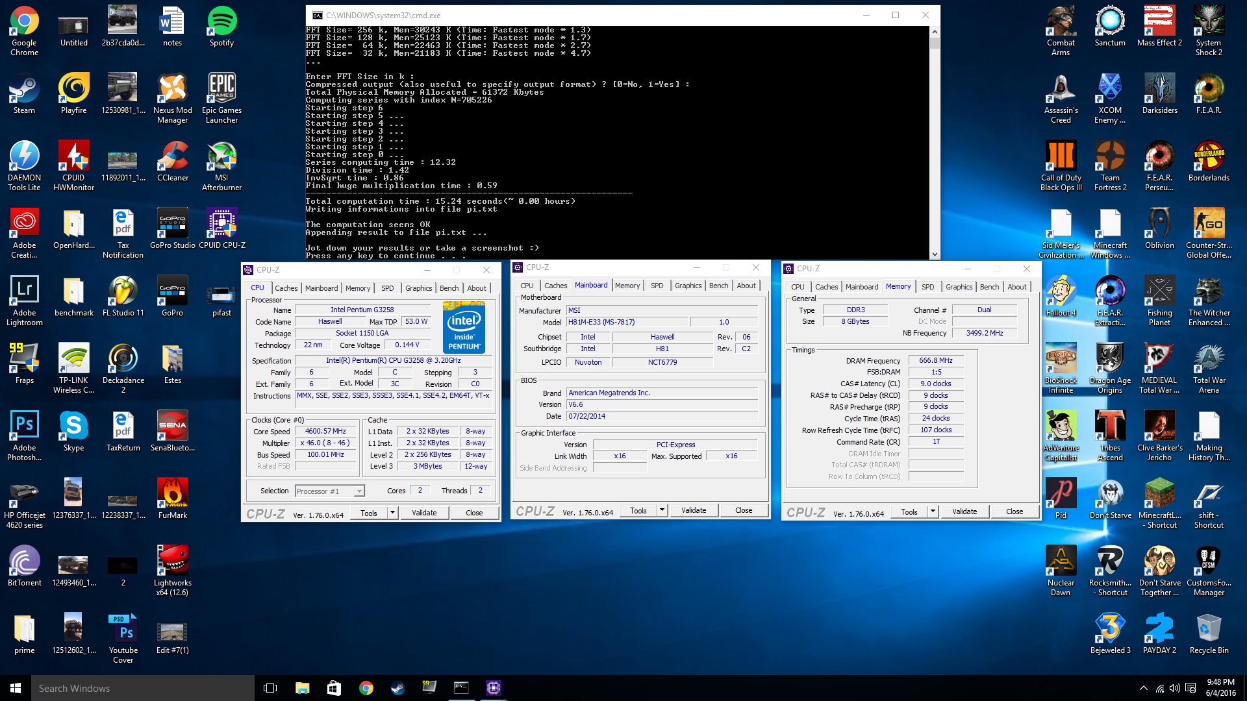This screenshot has width=1247, height=701.
Task: Click cmd.exe scrollbar down arrow
Action: click(935, 255)
